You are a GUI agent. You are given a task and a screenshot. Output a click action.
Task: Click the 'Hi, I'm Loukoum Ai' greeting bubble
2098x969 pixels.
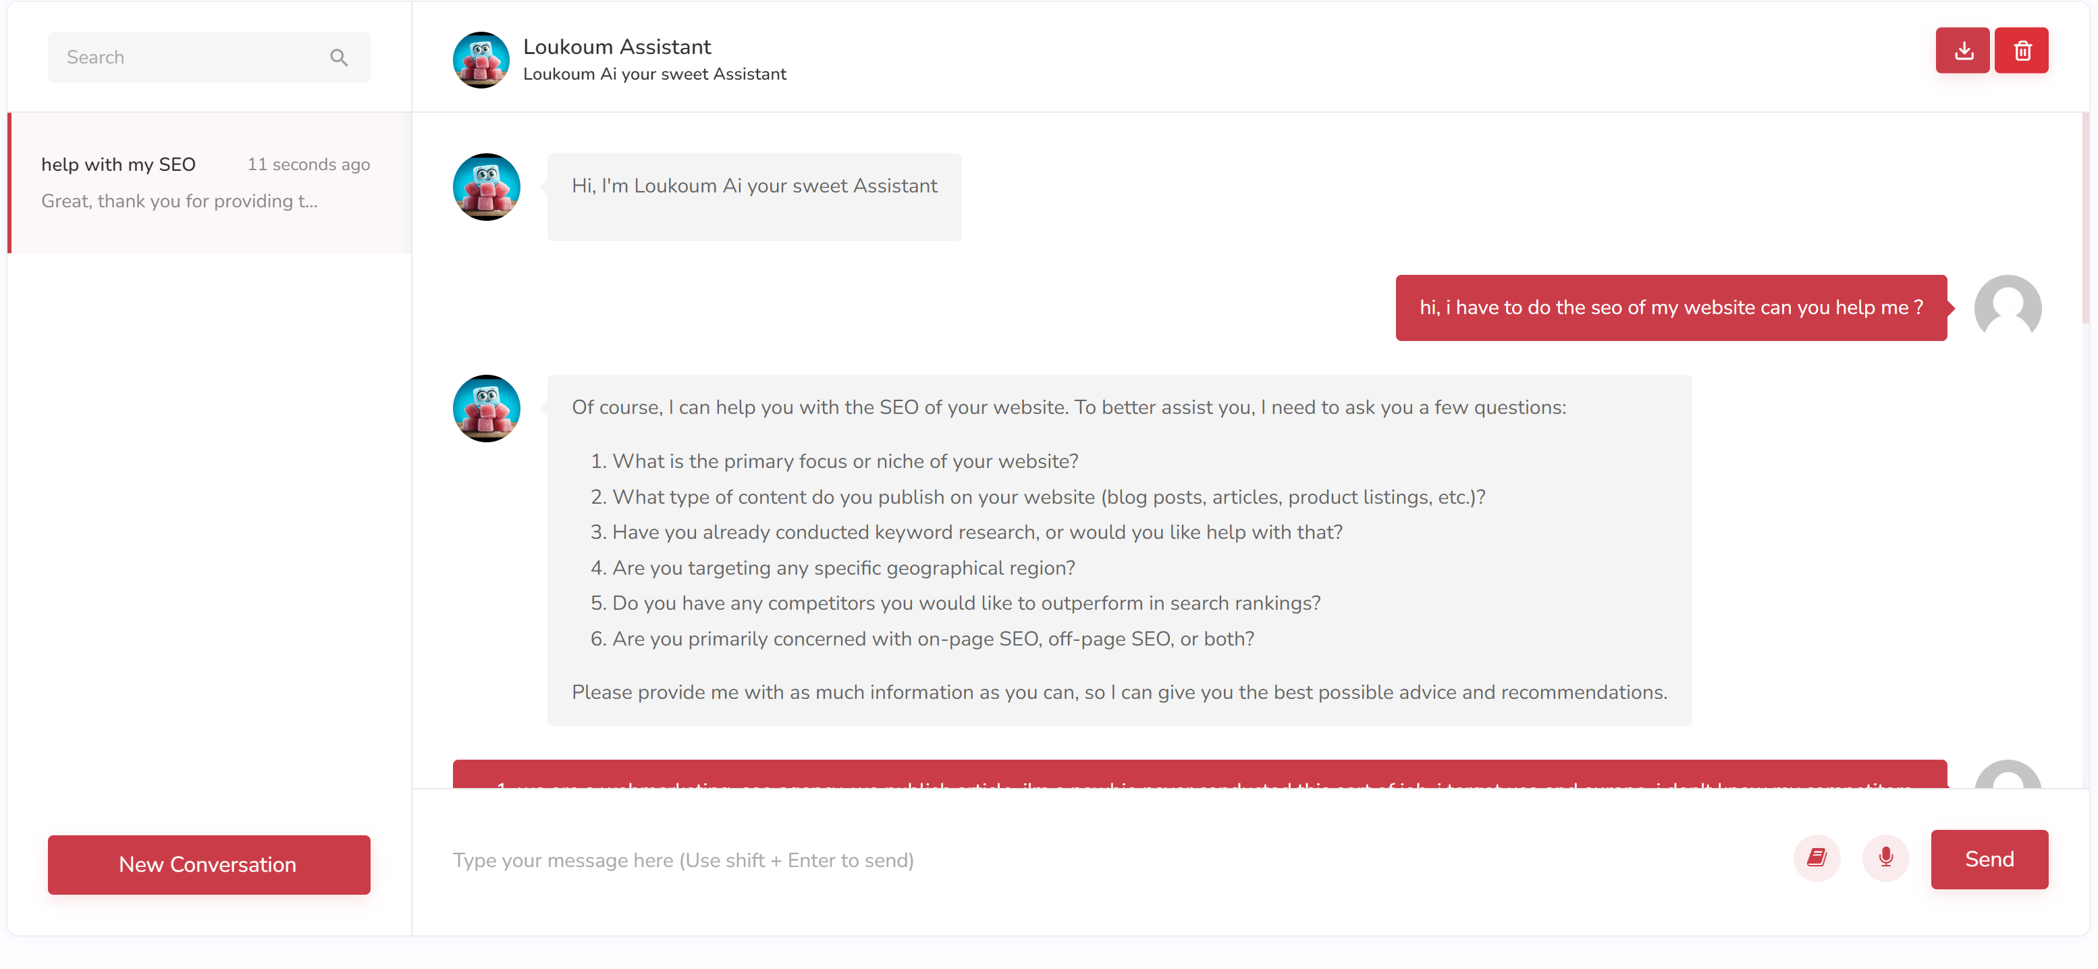(x=753, y=197)
